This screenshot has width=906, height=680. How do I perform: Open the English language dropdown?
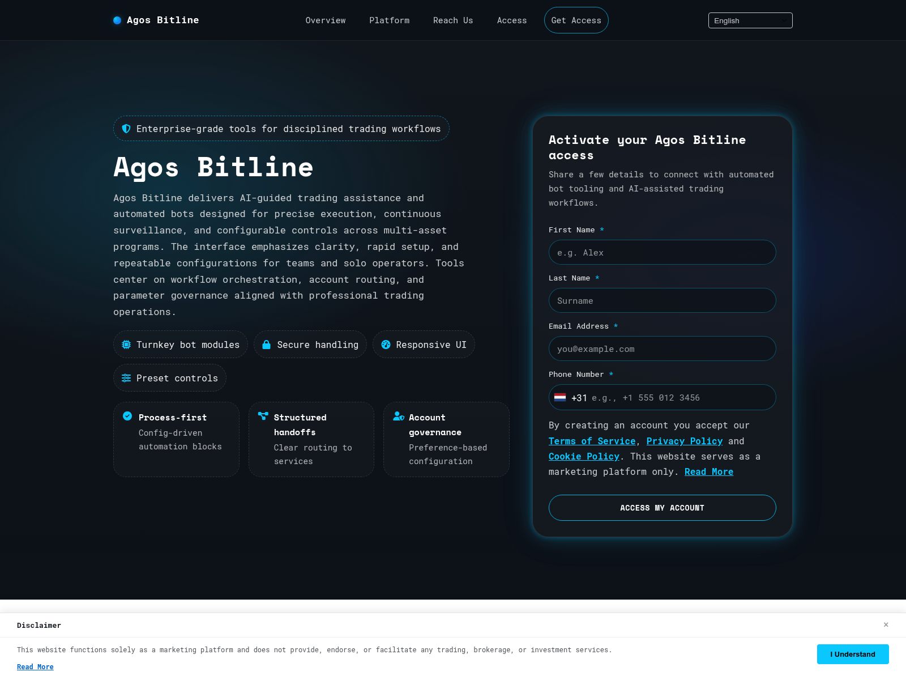pos(750,20)
